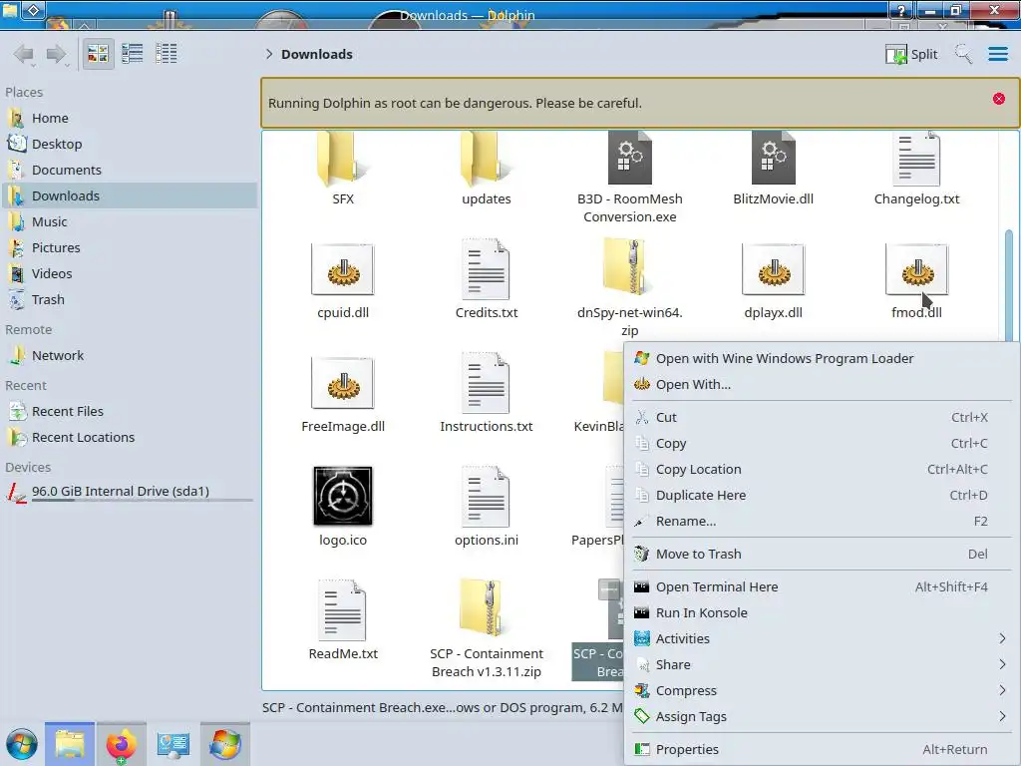Select the SFX folder icon
1021x766 pixels.
click(343, 160)
